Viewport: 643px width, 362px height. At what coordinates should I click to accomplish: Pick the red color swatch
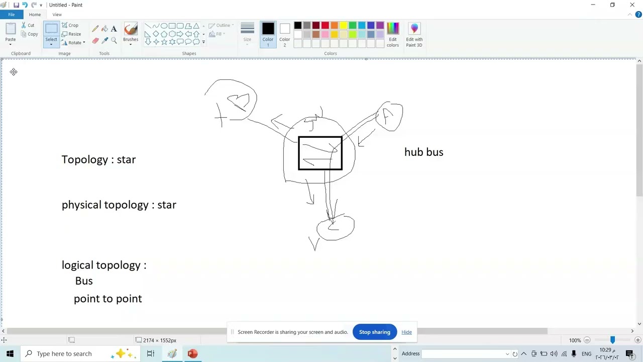tap(325, 26)
